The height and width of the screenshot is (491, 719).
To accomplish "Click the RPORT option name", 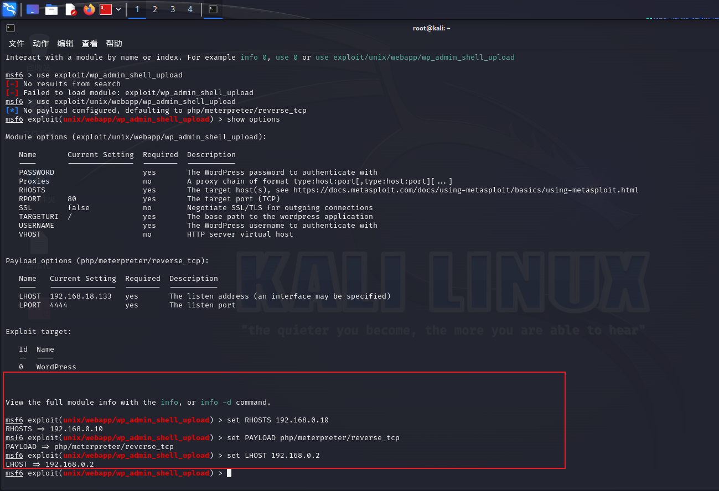I will [x=30, y=199].
